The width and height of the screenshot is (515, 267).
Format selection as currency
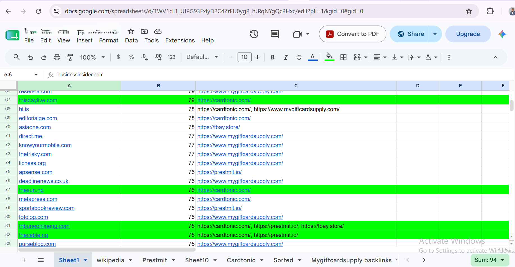(118, 57)
